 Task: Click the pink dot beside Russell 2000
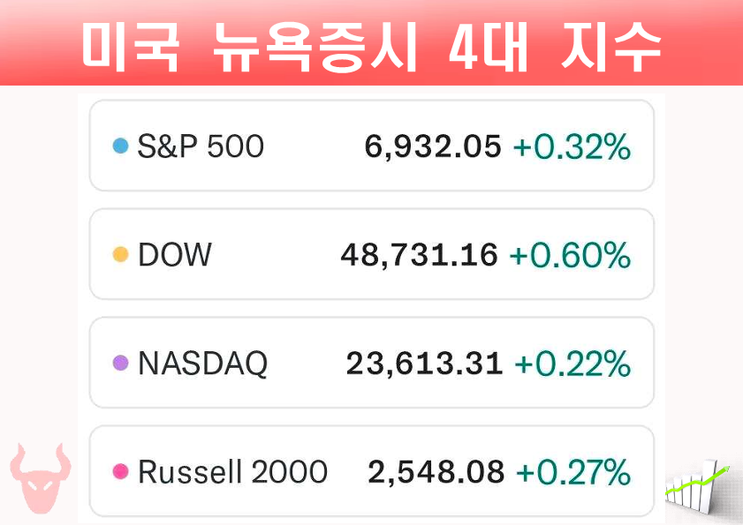(121, 472)
